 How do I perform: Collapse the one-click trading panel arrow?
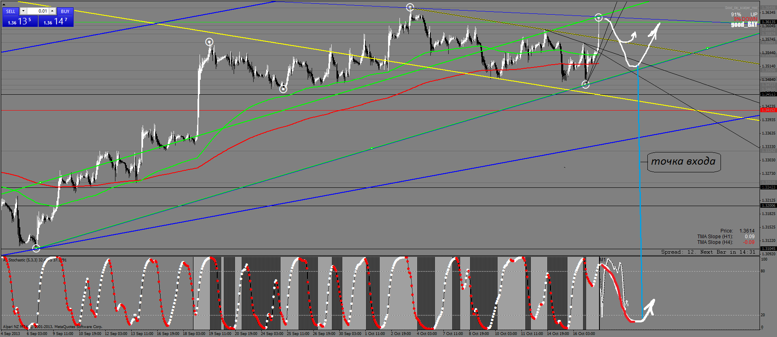(4, 4)
